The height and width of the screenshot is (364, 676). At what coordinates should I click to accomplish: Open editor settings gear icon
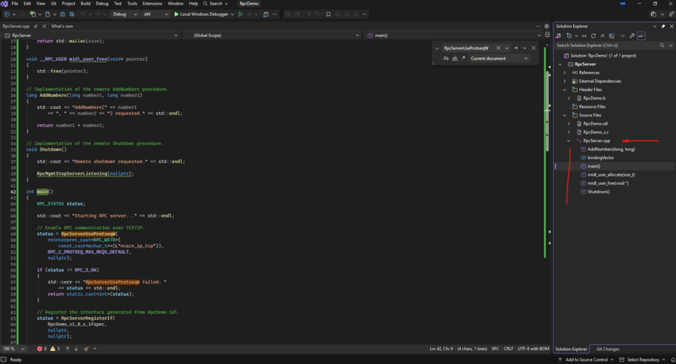[547, 26]
